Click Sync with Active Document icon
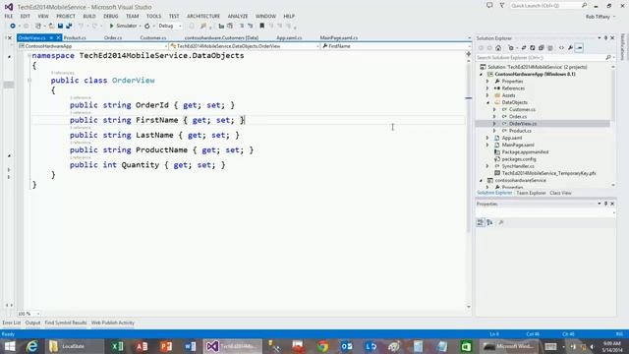The height and width of the screenshot is (354, 629). 524,48
